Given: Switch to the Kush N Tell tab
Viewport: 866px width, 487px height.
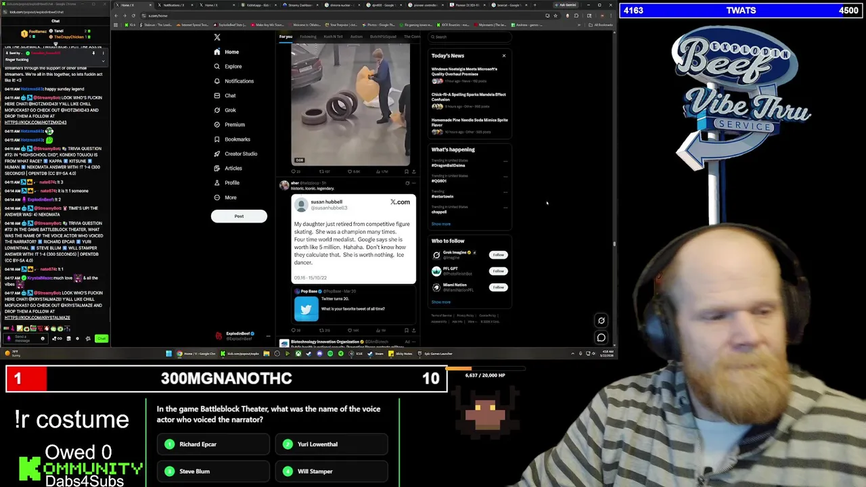Looking at the screenshot, I should pos(333,37).
